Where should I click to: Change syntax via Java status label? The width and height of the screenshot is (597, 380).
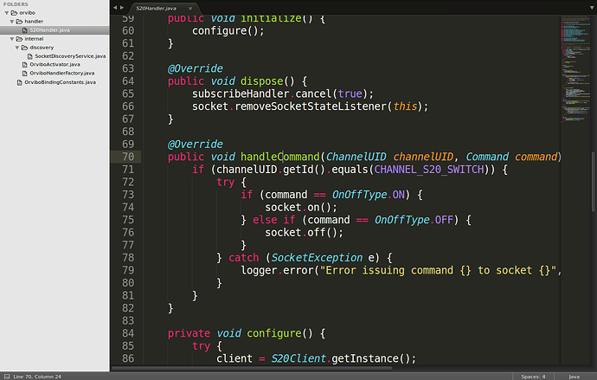575,376
